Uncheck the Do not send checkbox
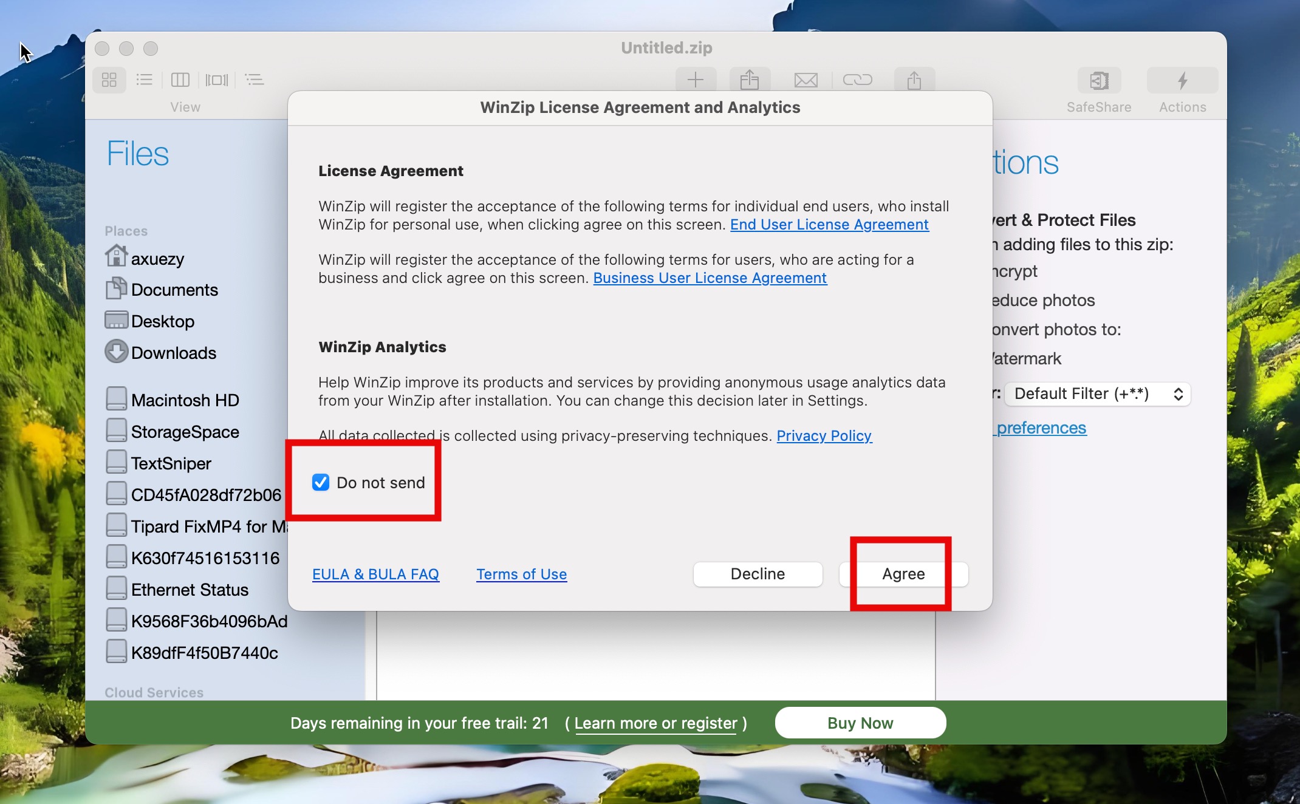The height and width of the screenshot is (804, 1300). click(x=321, y=482)
